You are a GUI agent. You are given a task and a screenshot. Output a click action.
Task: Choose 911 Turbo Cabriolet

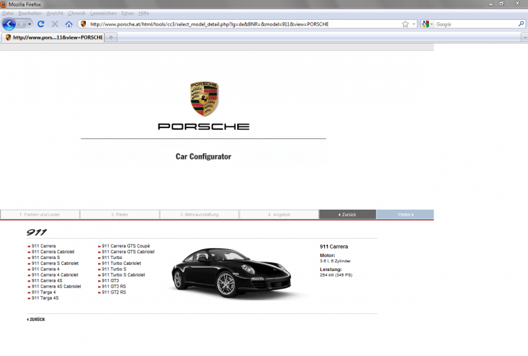pyautogui.click(x=121, y=264)
